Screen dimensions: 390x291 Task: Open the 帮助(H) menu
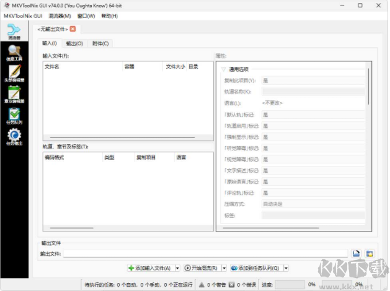pos(110,16)
